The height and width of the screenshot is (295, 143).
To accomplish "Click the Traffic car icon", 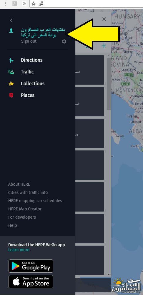I will (x=11, y=72).
